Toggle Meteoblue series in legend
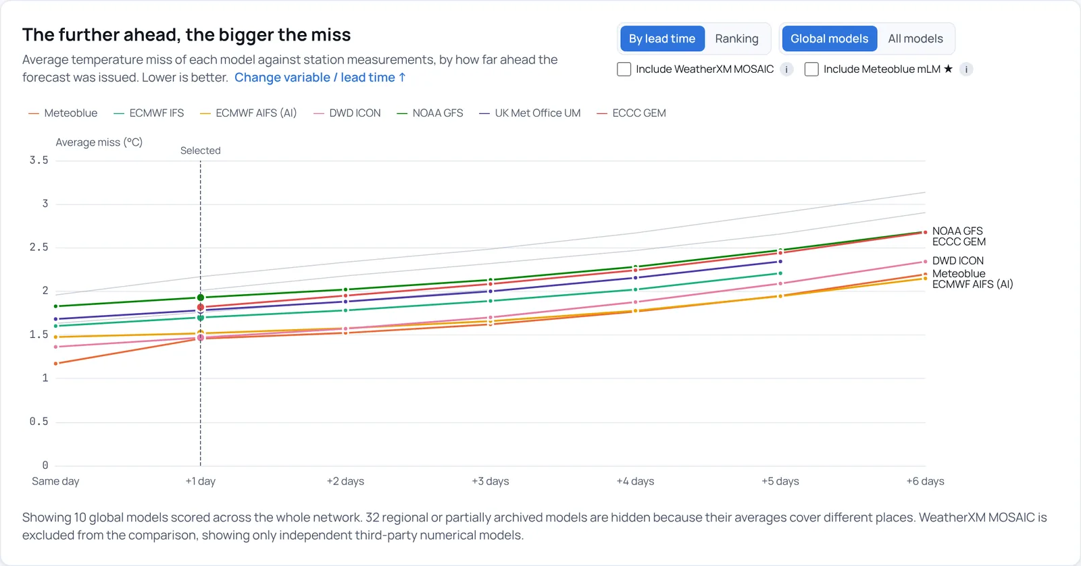 63,113
